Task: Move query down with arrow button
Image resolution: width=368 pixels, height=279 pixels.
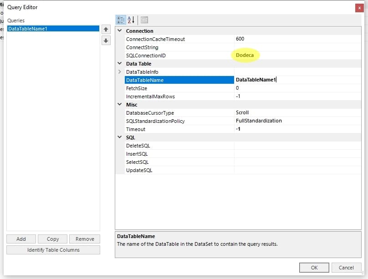Action: click(106, 41)
